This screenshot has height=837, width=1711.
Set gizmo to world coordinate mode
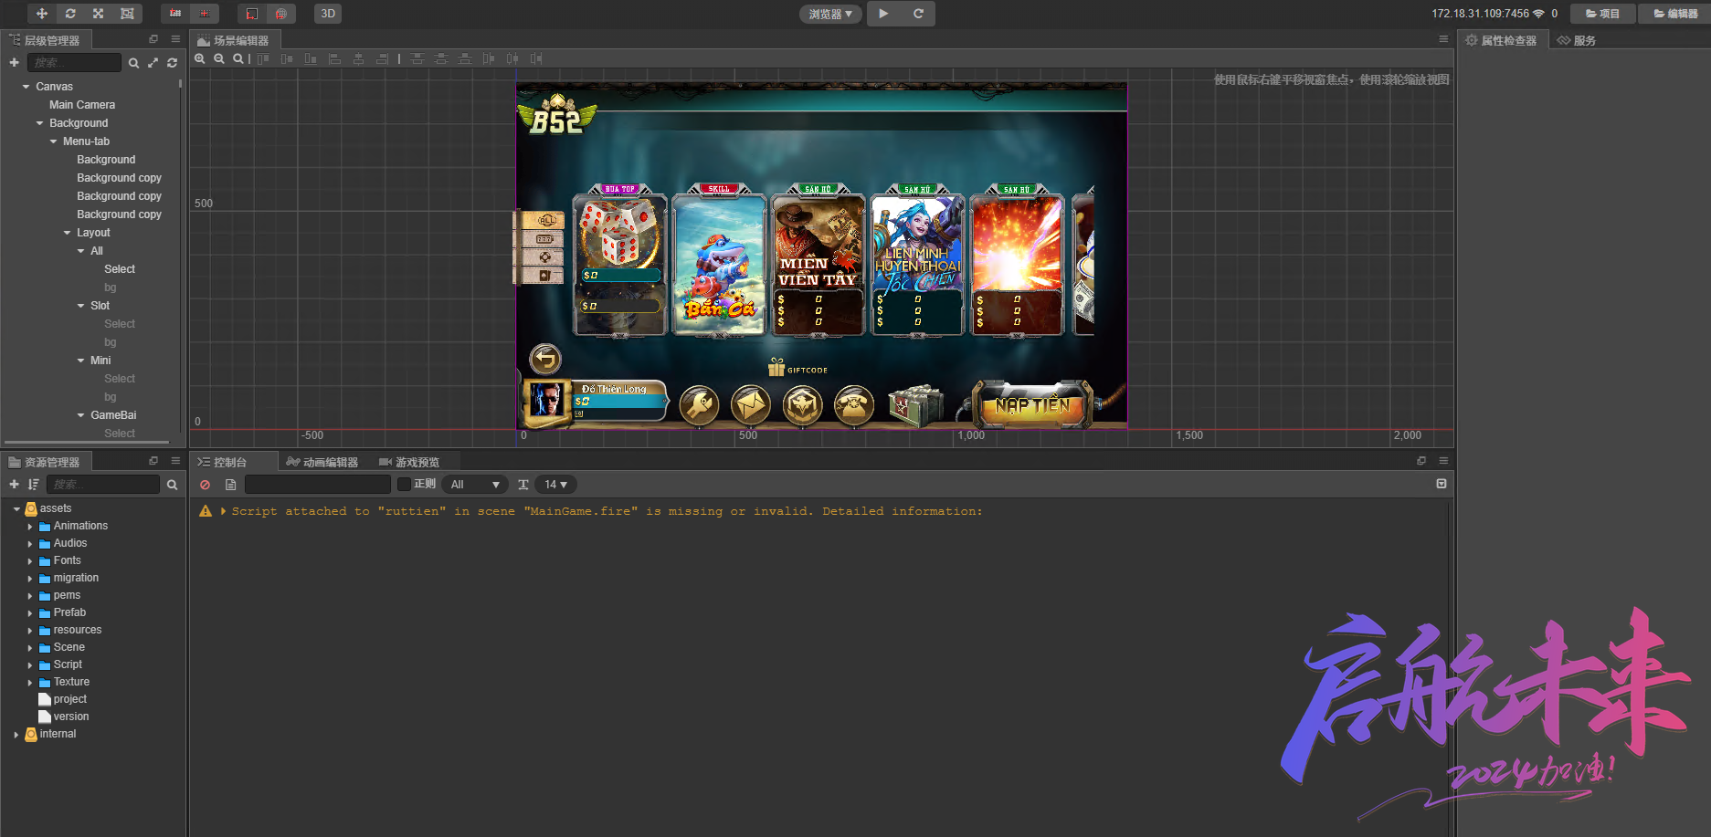click(x=281, y=14)
